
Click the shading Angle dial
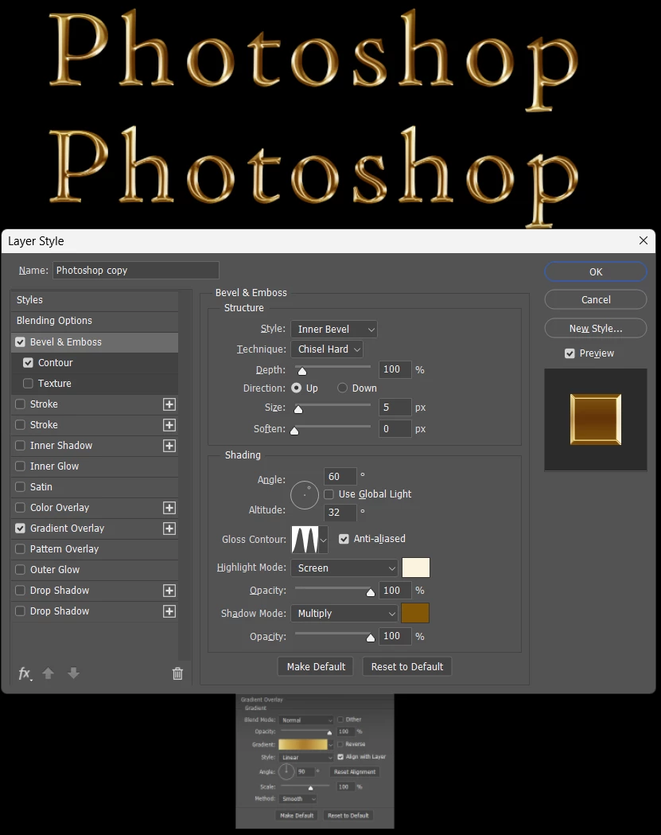pyautogui.click(x=305, y=495)
